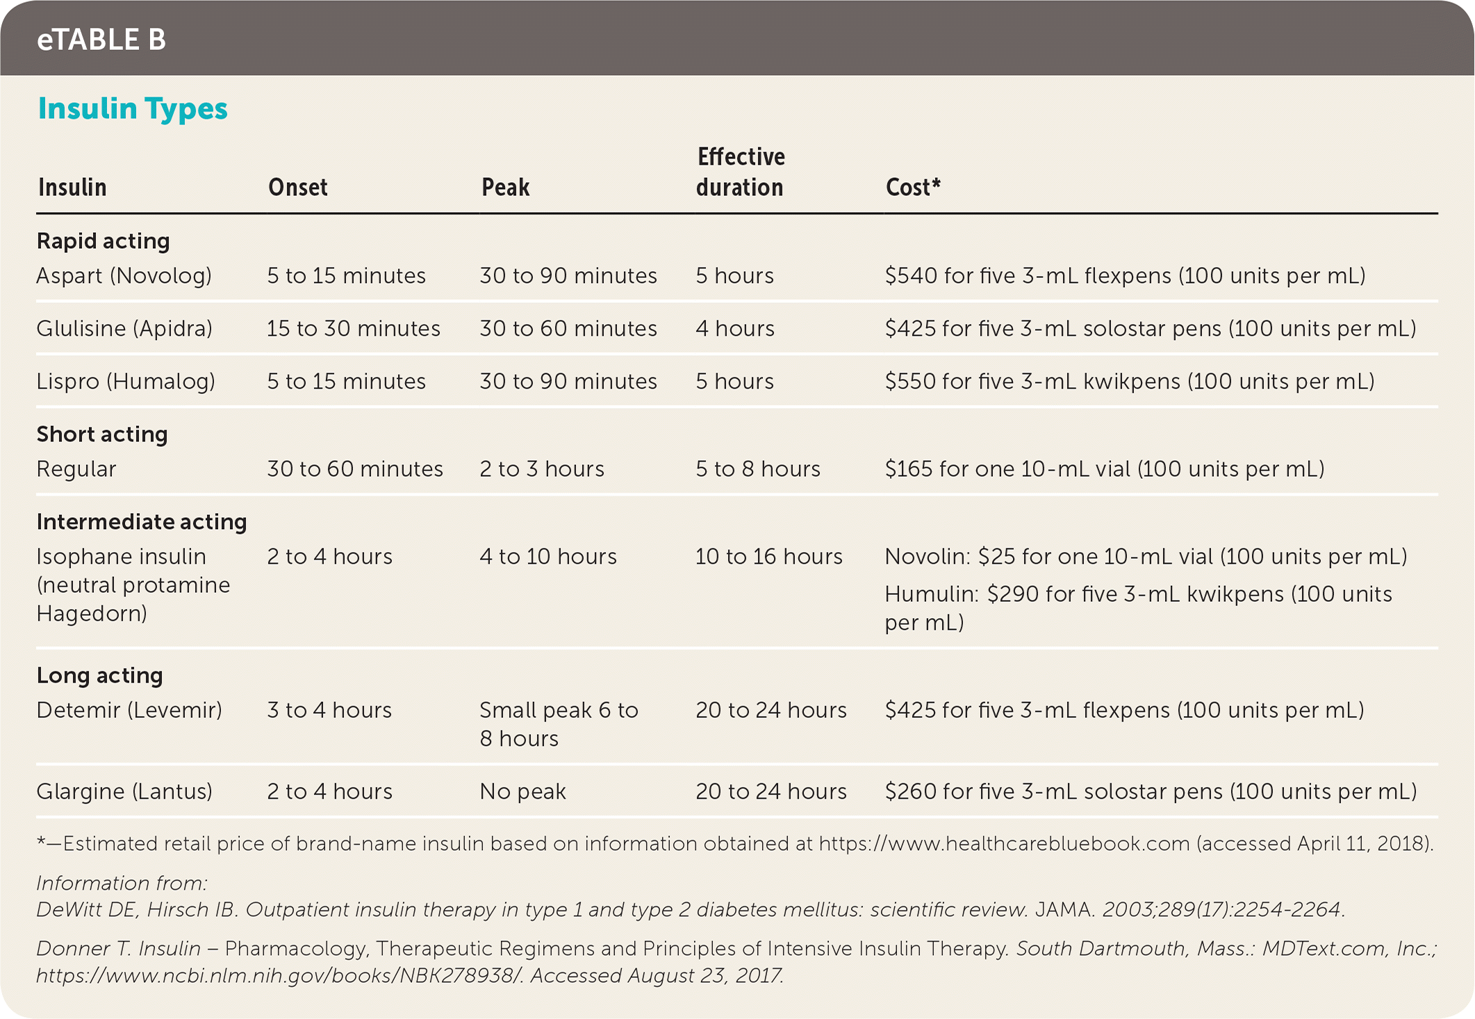Click the "Short acting" section heading
The width and height of the screenshot is (1475, 1019).
click(x=102, y=434)
